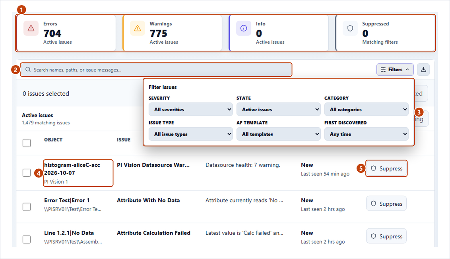Focus the search names, paths, or messages field

point(156,70)
